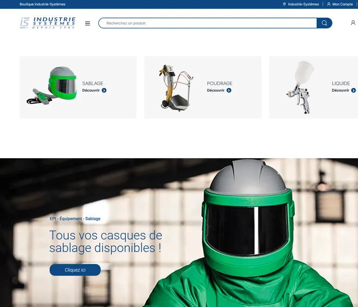The image size is (358, 307).
Task: Click Boutique Industrie-Systèmes text
Action: 42,4
